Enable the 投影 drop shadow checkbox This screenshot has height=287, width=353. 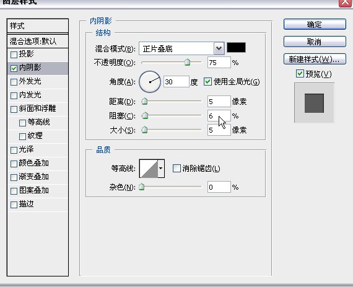[14, 55]
